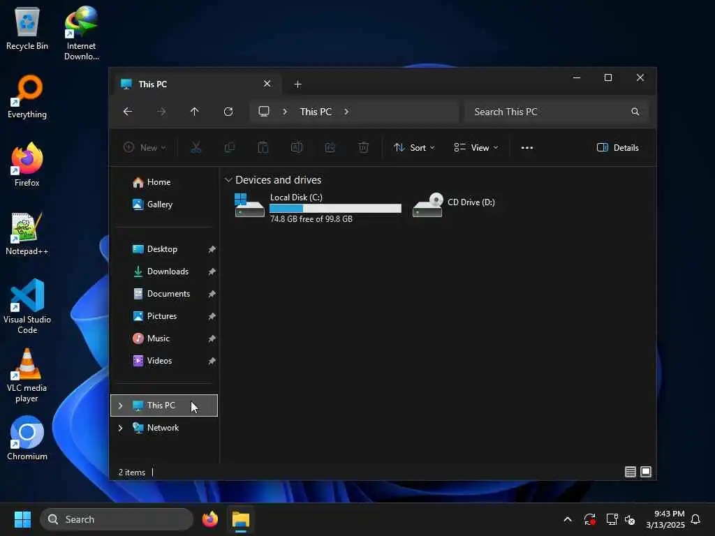Switch to details list view icon

[631, 472]
